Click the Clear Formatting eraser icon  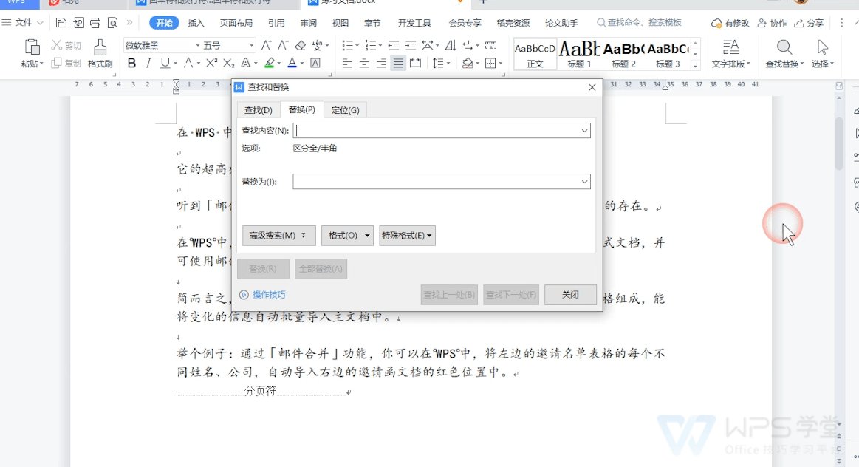(300, 45)
